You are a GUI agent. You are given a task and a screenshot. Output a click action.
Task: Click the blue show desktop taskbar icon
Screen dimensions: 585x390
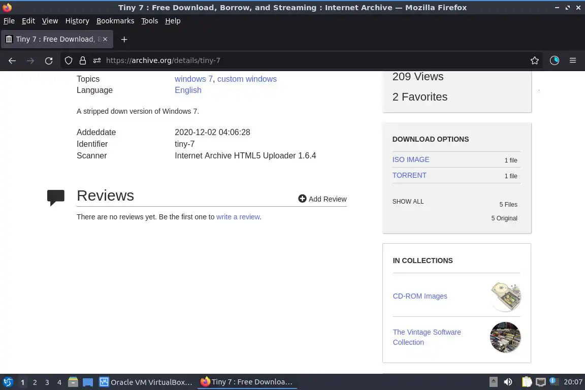(x=88, y=382)
